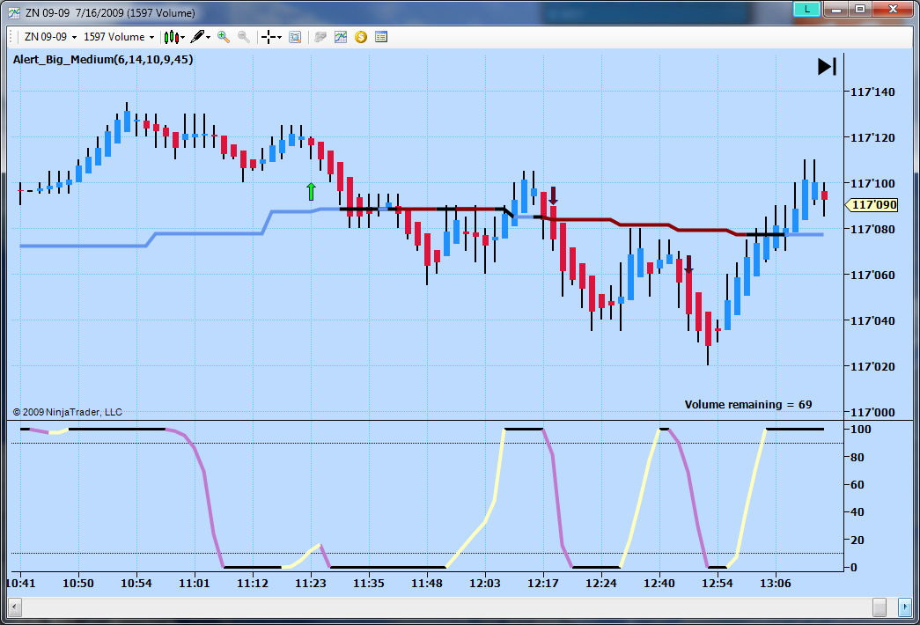This screenshot has width=920, height=625.
Task: Open the chart properties icon
Action: [381, 37]
